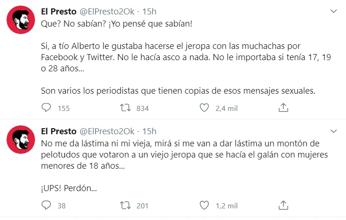Visit @ElPresto2Ok handle in second tweet
The image size is (346, 220).
(107, 131)
